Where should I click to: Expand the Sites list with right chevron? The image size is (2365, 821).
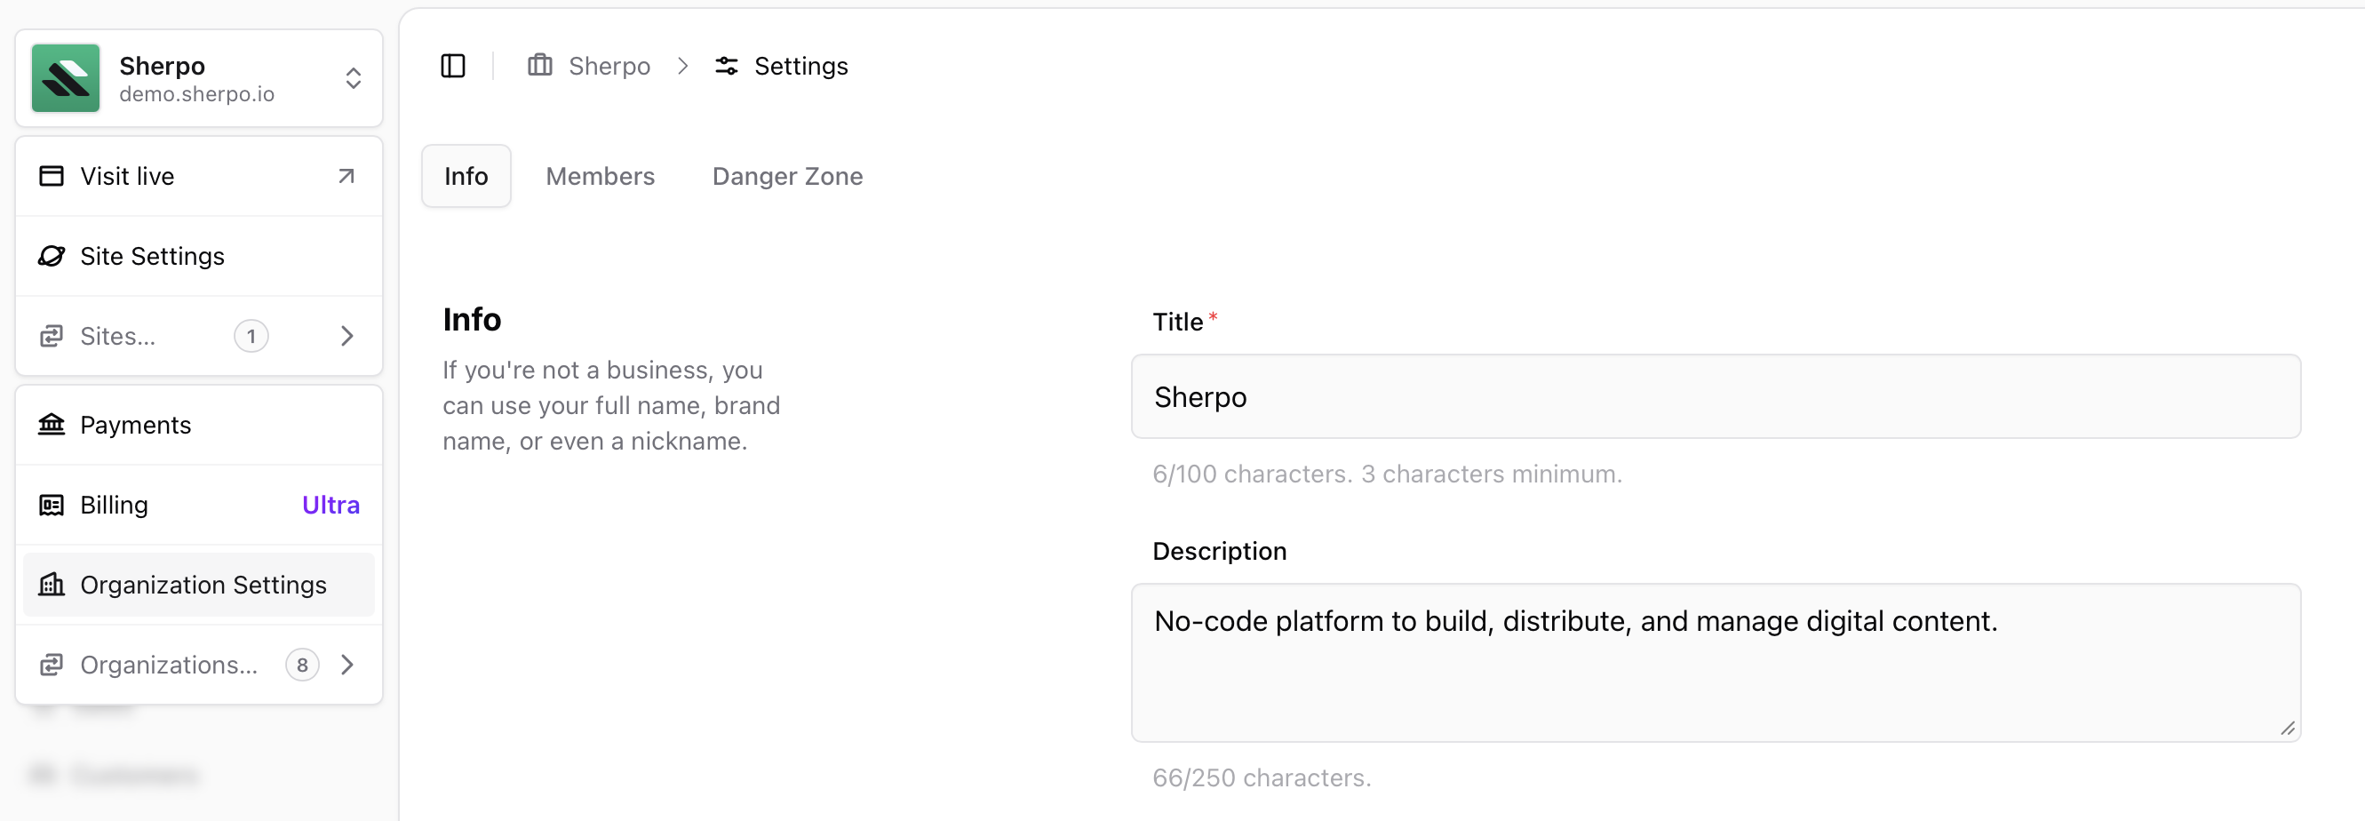346,336
